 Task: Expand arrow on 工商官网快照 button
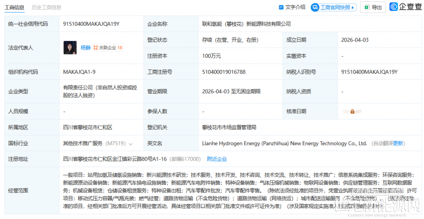(353, 7)
